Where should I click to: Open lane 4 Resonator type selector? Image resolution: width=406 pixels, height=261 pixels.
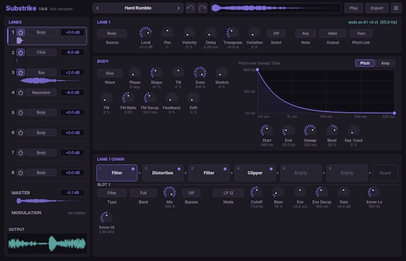coord(41,93)
